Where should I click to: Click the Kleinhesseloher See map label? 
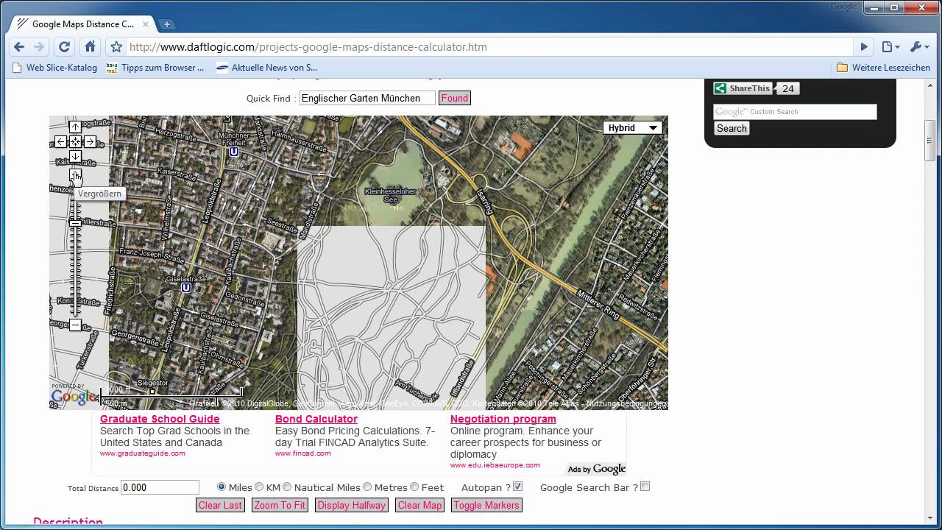(x=390, y=195)
